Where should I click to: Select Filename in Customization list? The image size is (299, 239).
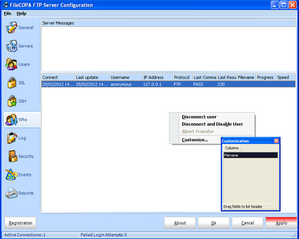coord(251,155)
